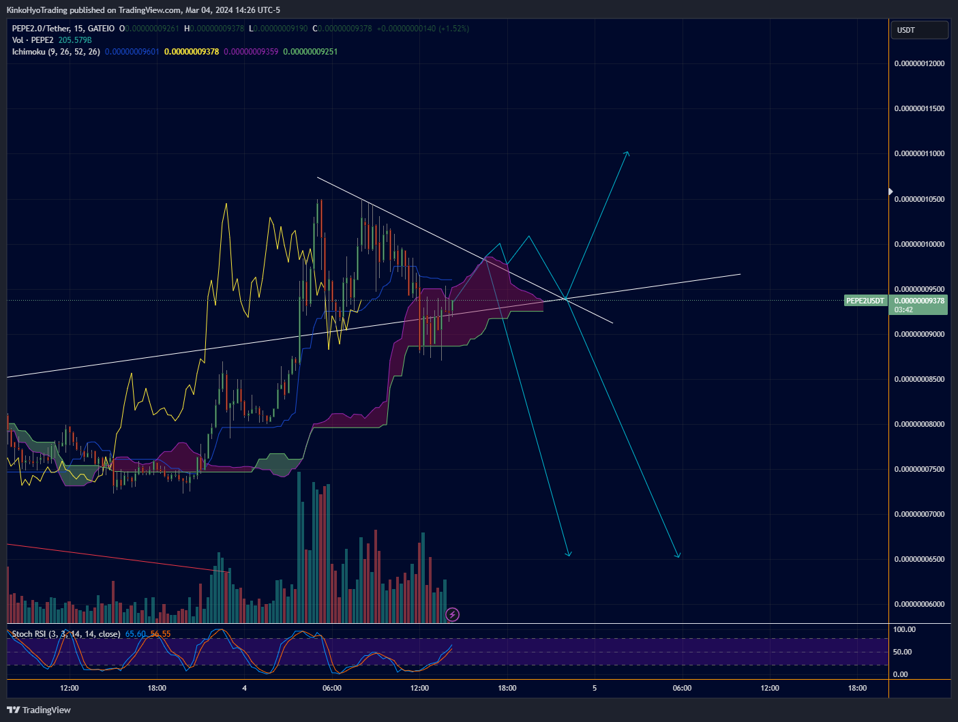958x722 pixels.
Task: Click the yellow Ichimoku value 0.00000009378
Action: coord(192,52)
